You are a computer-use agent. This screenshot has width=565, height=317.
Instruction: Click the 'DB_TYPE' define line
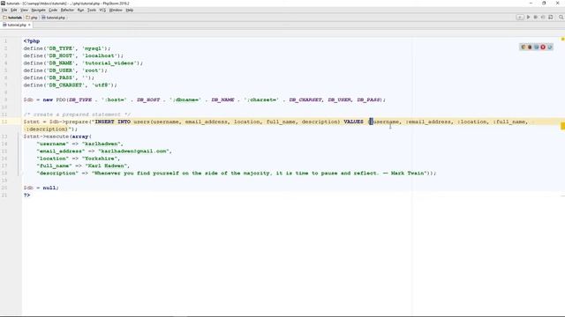click(x=67, y=48)
